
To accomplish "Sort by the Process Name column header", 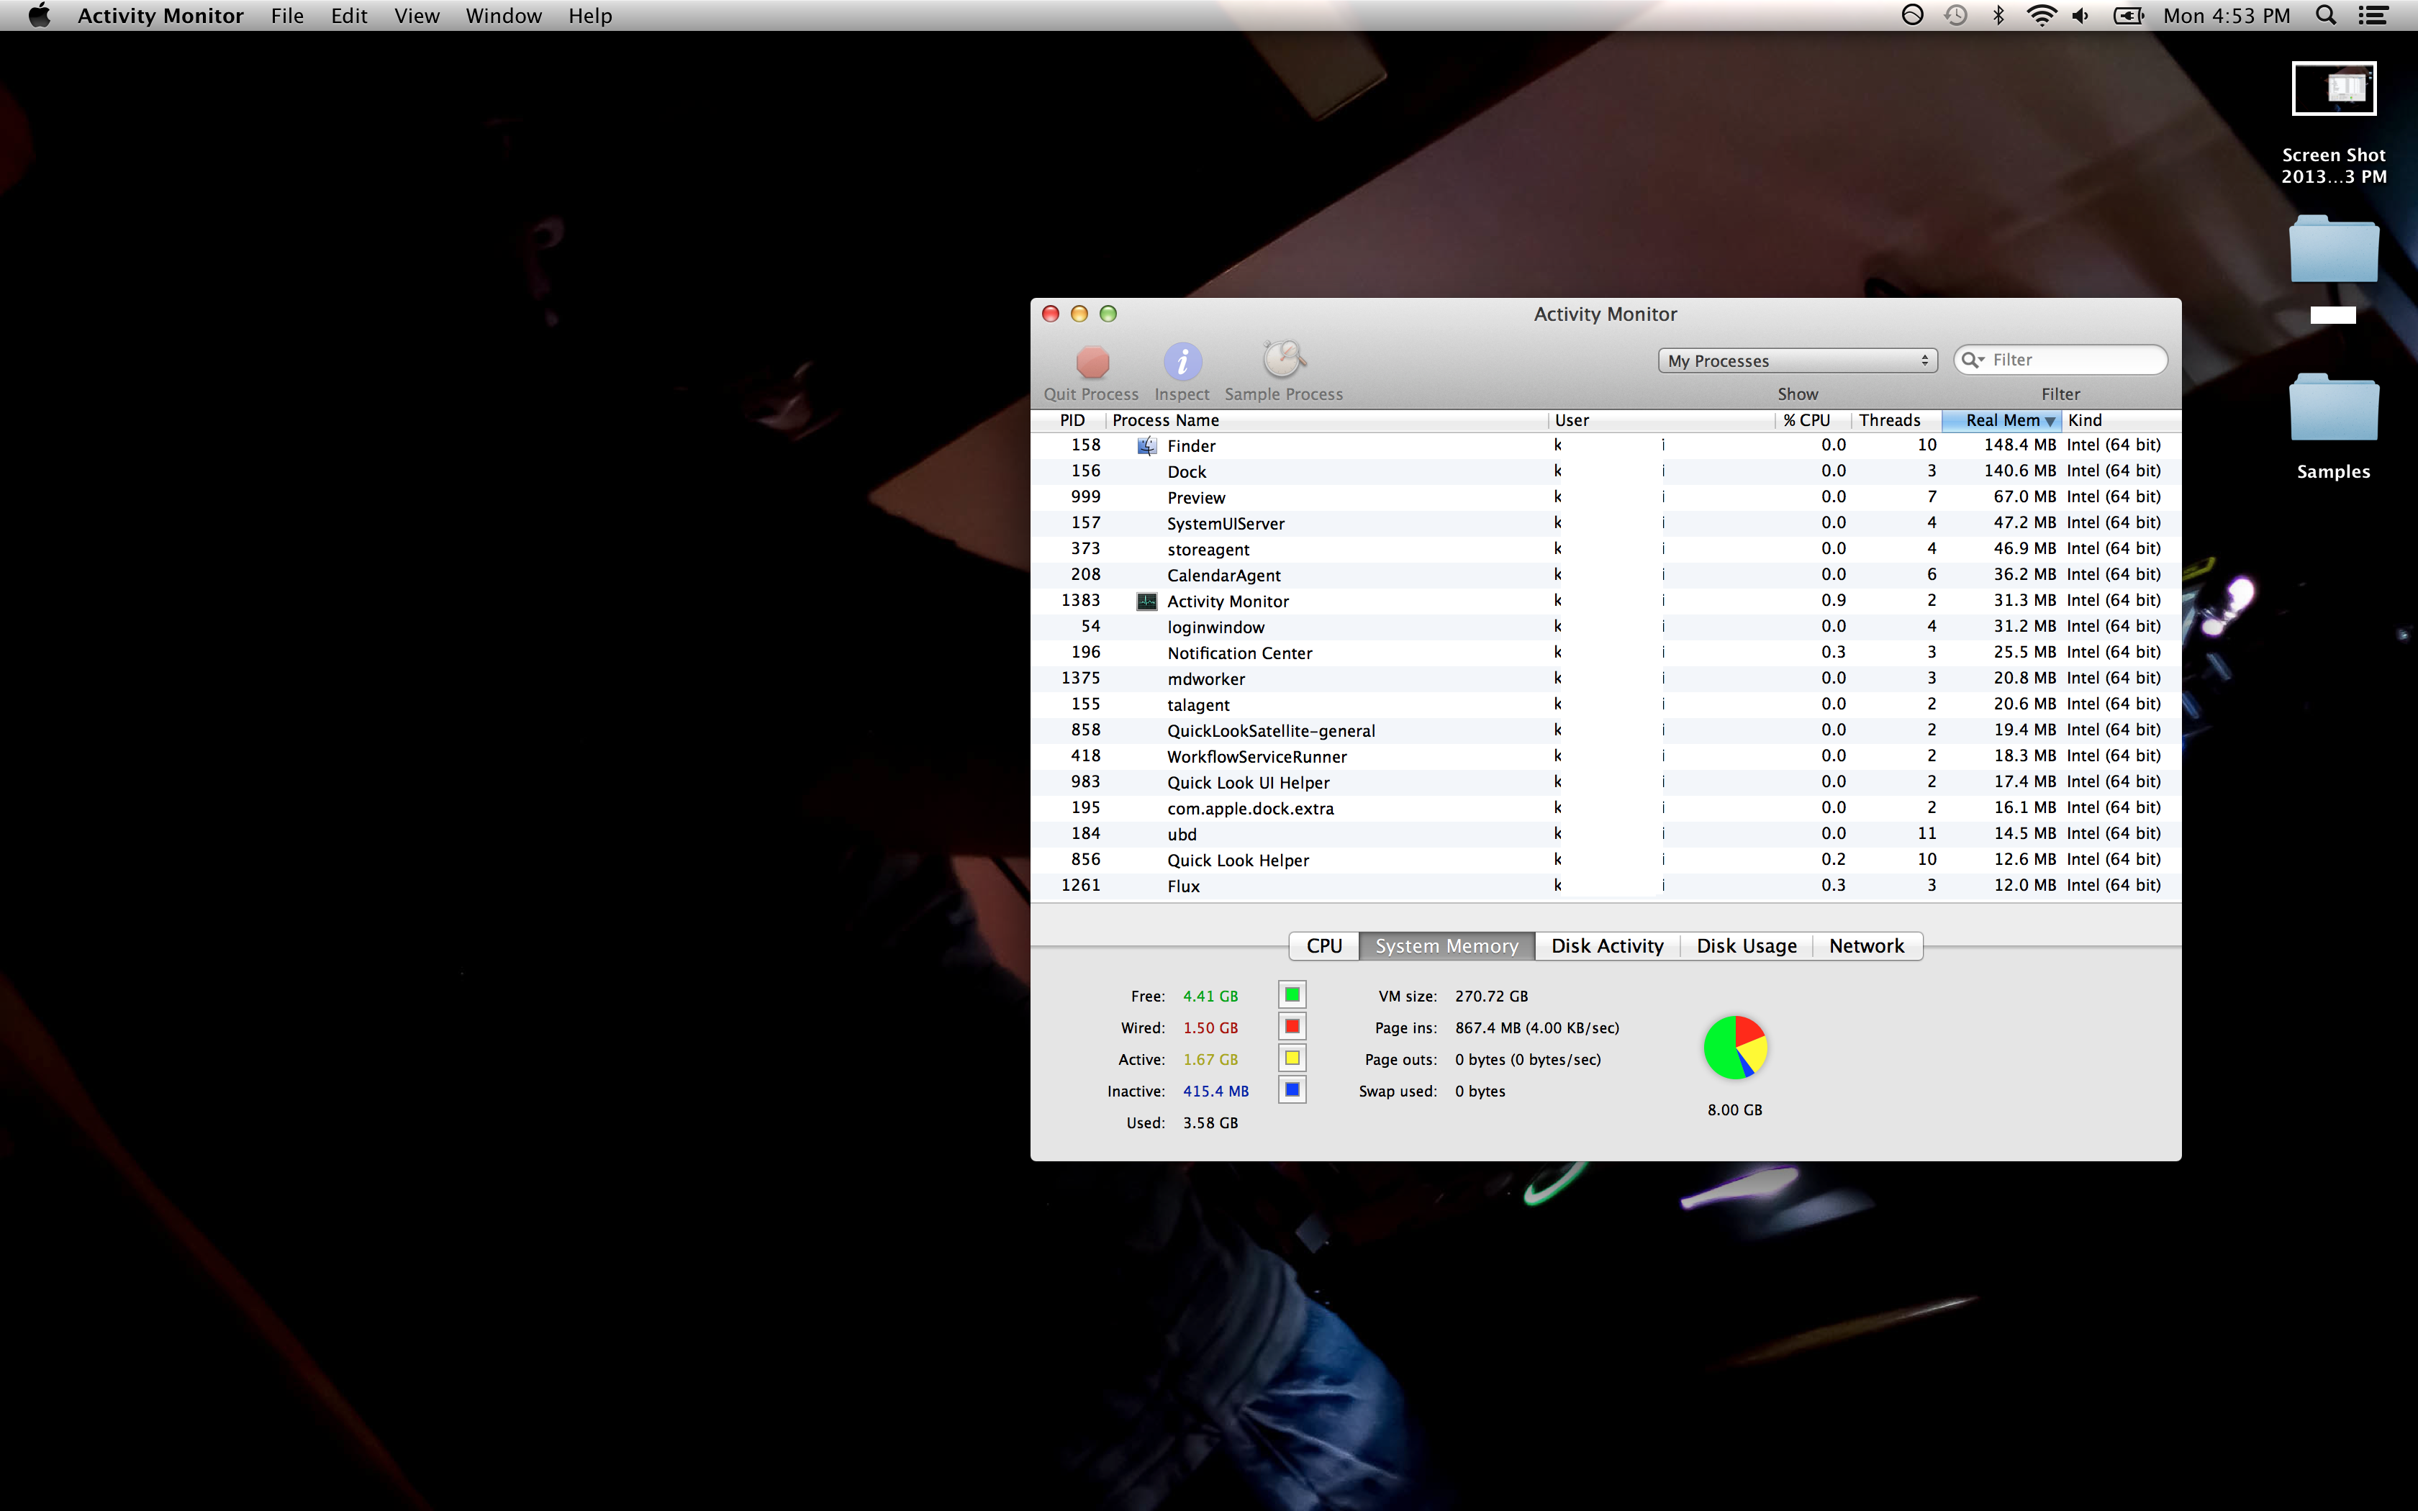I will point(1327,421).
